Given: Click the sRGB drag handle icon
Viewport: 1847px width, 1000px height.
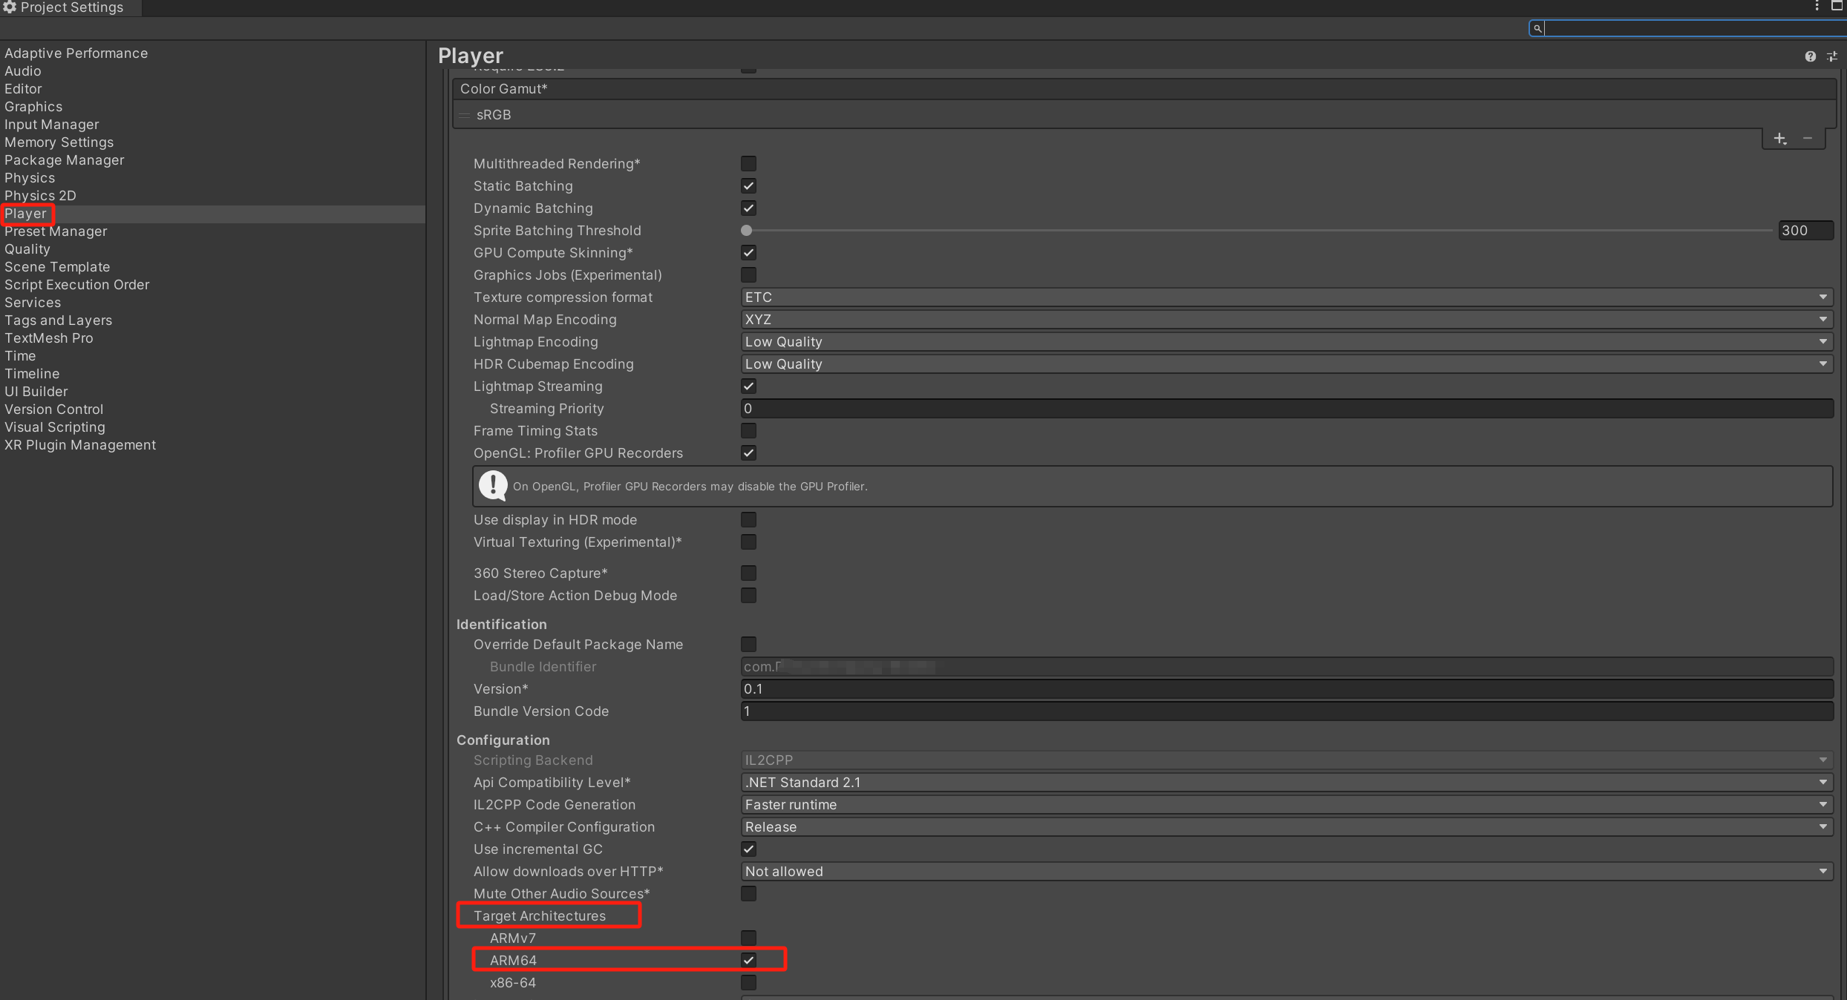Looking at the screenshot, I should click(465, 115).
